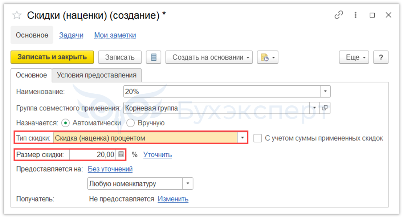Click Записать и закрыть button

pyautogui.click(x=52, y=57)
